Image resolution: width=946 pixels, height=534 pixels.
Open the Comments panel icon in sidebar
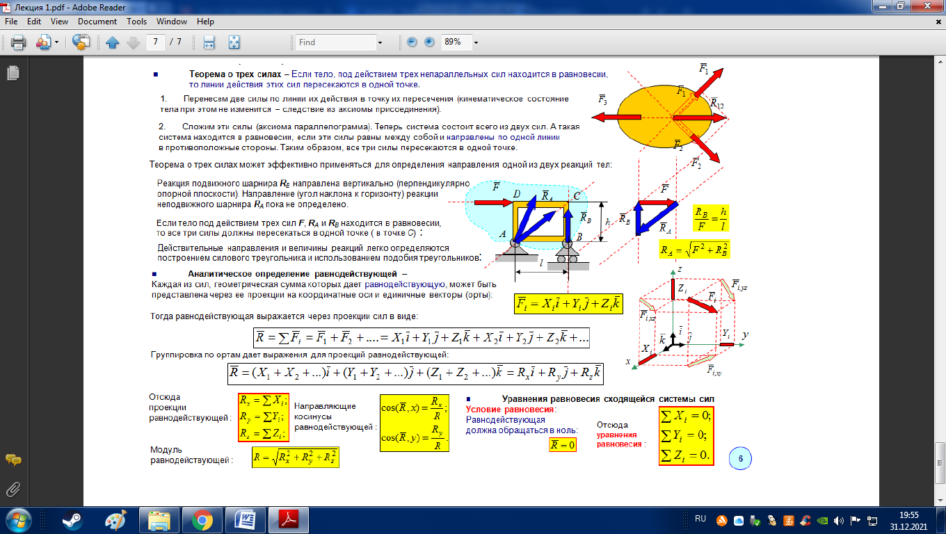(x=13, y=460)
